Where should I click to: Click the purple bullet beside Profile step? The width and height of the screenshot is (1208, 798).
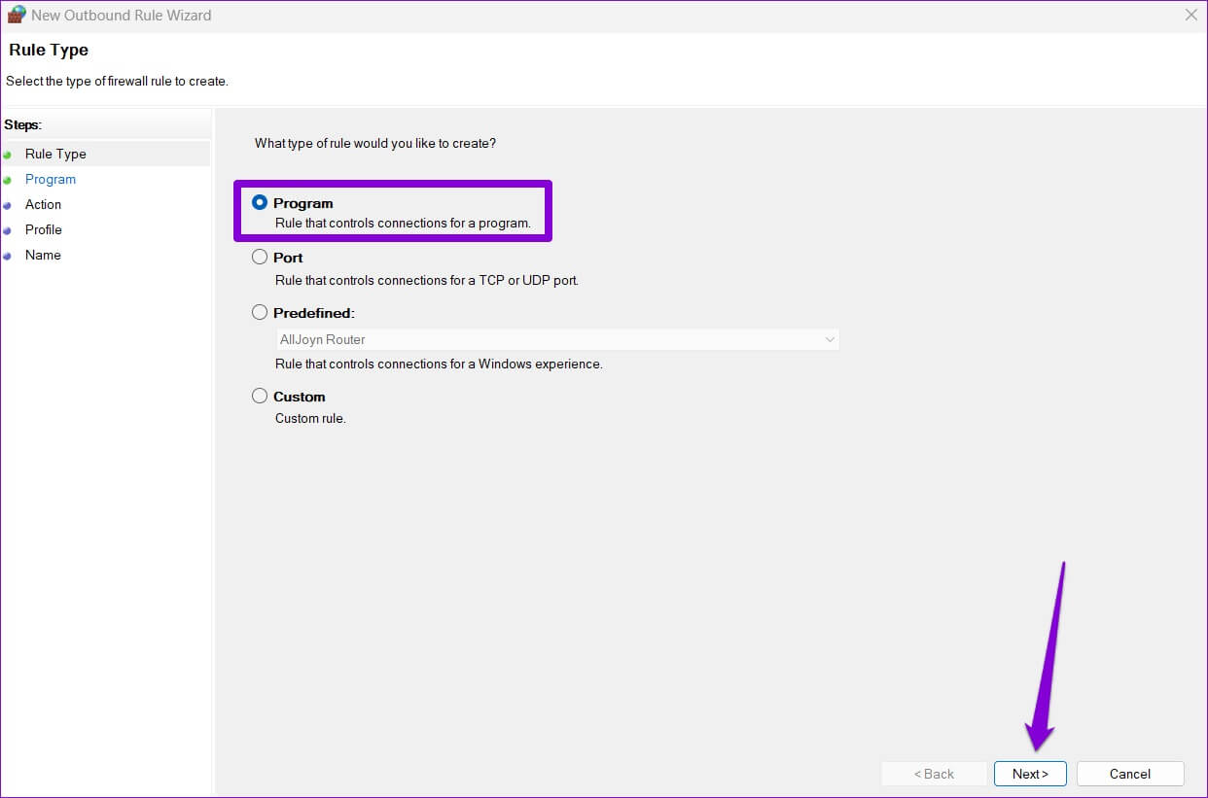click(8, 230)
